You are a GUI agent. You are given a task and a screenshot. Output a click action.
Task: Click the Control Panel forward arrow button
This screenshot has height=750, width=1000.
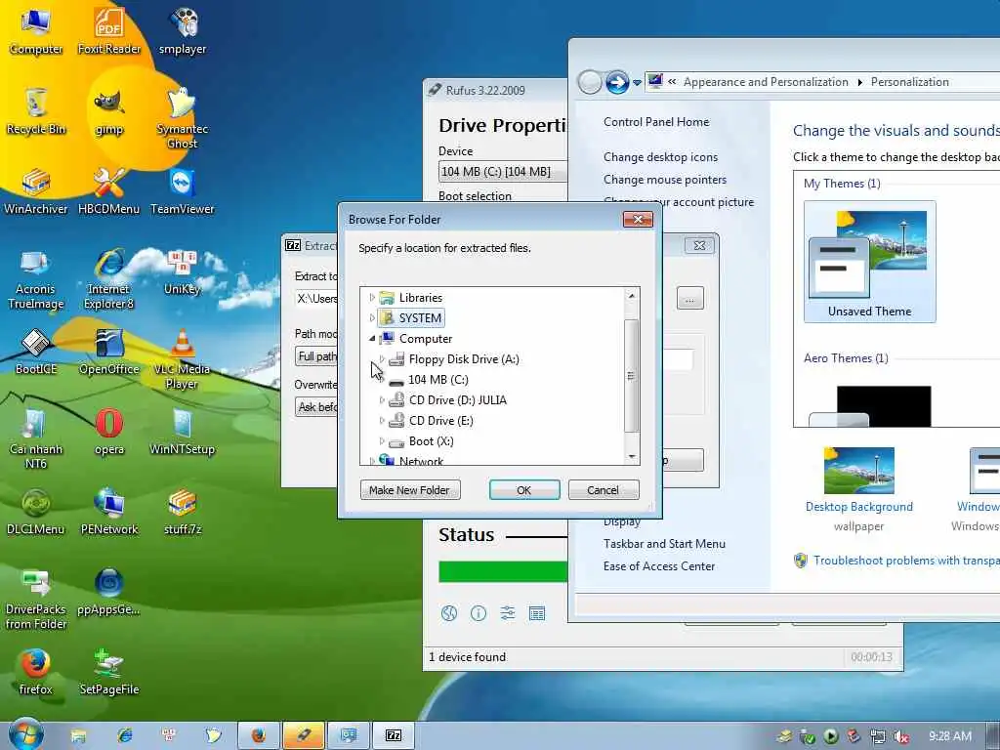point(617,82)
